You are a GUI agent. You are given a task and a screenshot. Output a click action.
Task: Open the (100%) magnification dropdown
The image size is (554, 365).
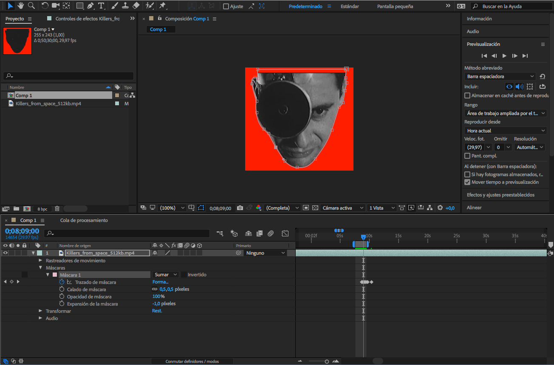point(172,208)
